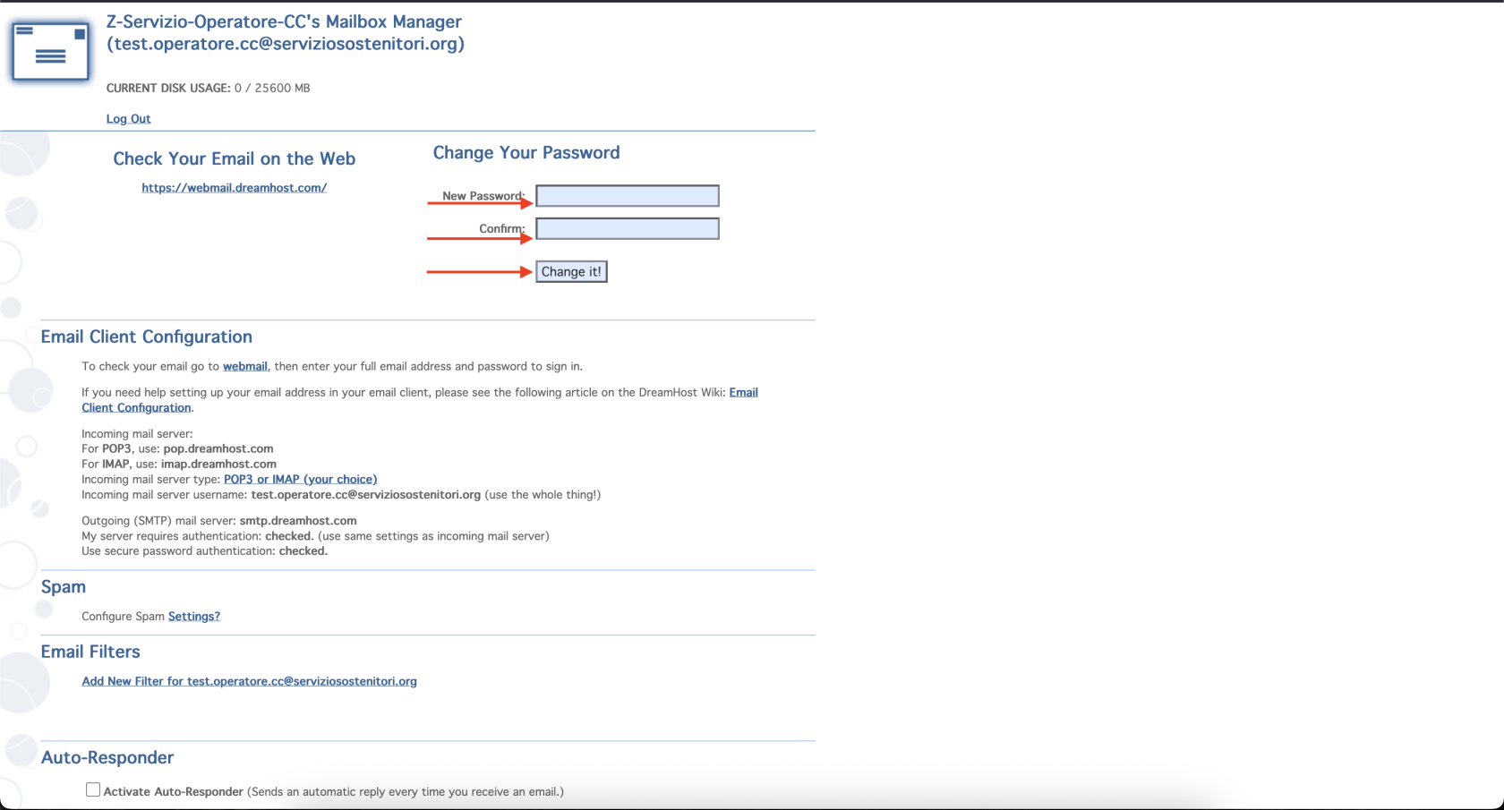1504x810 pixels.
Task: Click the CURRENT DISK USAGE text
Action: tap(208, 89)
